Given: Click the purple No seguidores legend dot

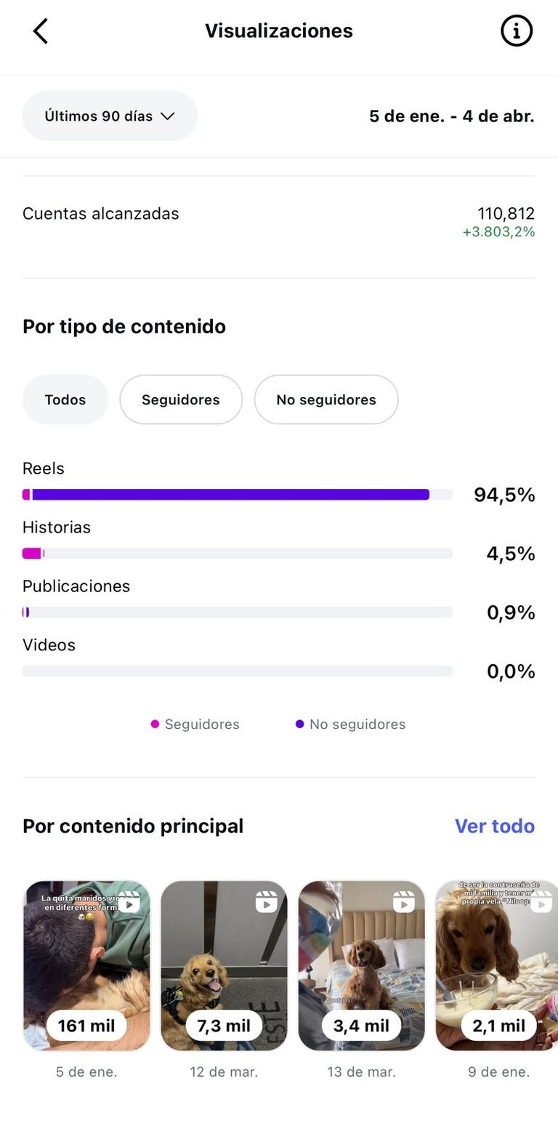Looking at the screenshot, I should [299, 724].
